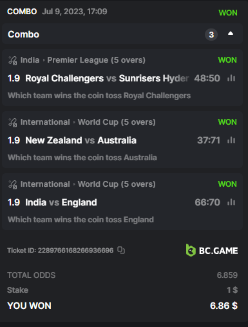Click the TOTAL ODDS value 6.859

pyautogui.click(x=227, y=275)
